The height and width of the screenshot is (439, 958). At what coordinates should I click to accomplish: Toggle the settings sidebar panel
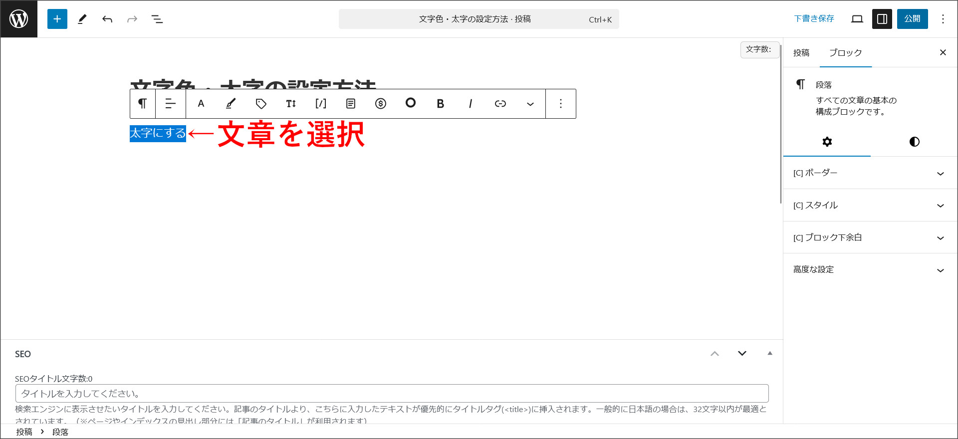tap(882, 19)
